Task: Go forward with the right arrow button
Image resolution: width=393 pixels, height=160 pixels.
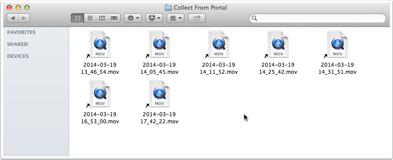Action: tap(24, 18)
